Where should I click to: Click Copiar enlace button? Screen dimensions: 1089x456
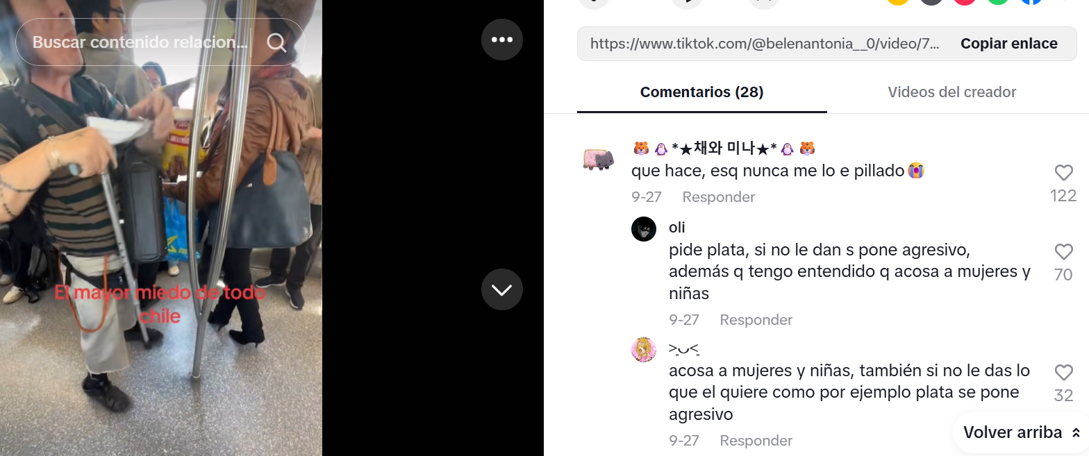coord(1008,44)
